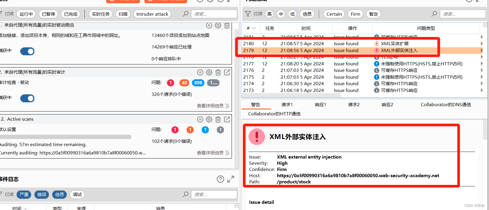Viewport: 489px width, 210px height.
Task: Toggle the 严重 event log filter
Action: (x=24, y=194)
